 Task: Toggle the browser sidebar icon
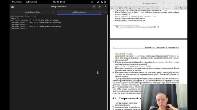point(114,3)
